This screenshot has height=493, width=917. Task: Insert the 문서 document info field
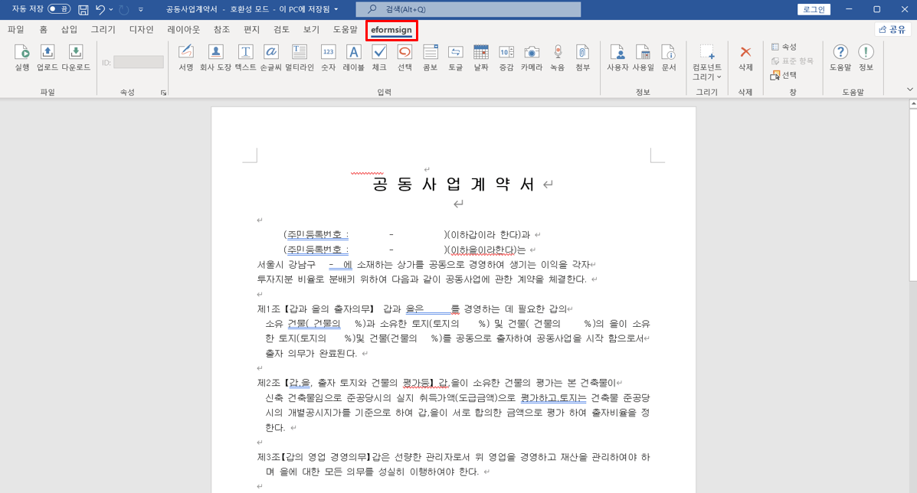[x=669, y=58]
